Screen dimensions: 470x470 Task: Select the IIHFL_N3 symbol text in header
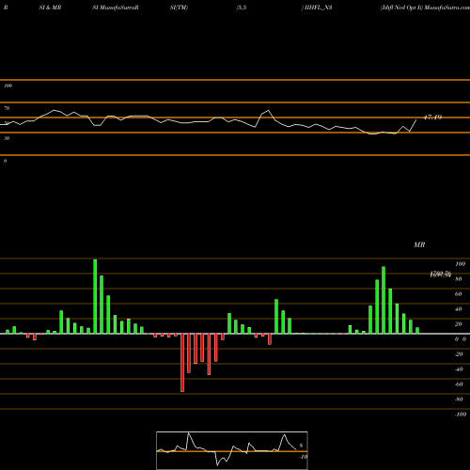tap(318, 8)
